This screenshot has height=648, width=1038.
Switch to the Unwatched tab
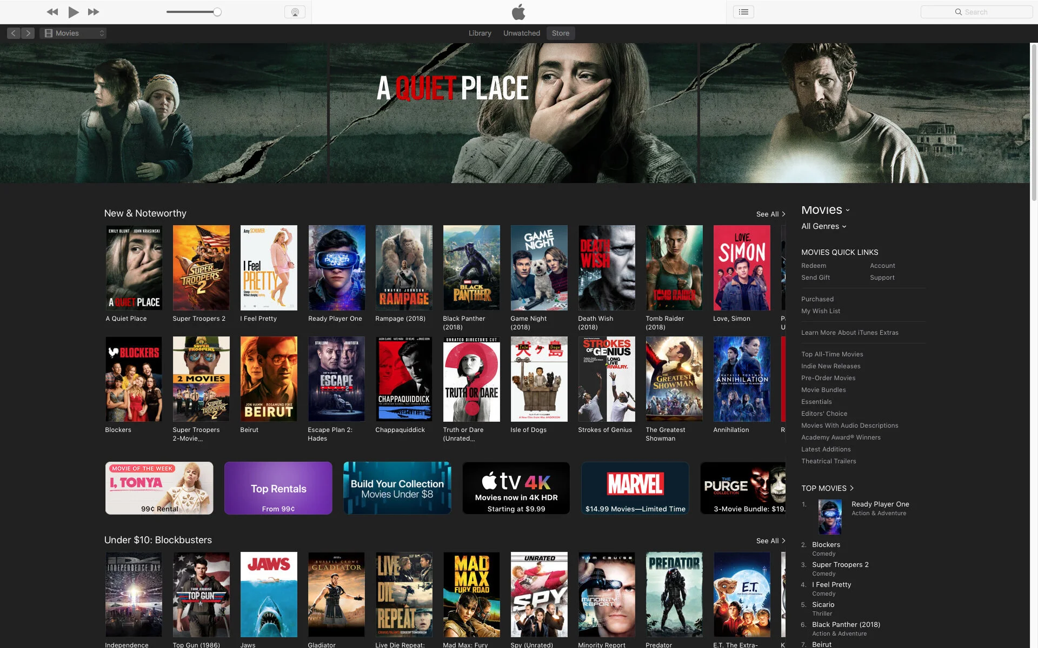(521, 33)
